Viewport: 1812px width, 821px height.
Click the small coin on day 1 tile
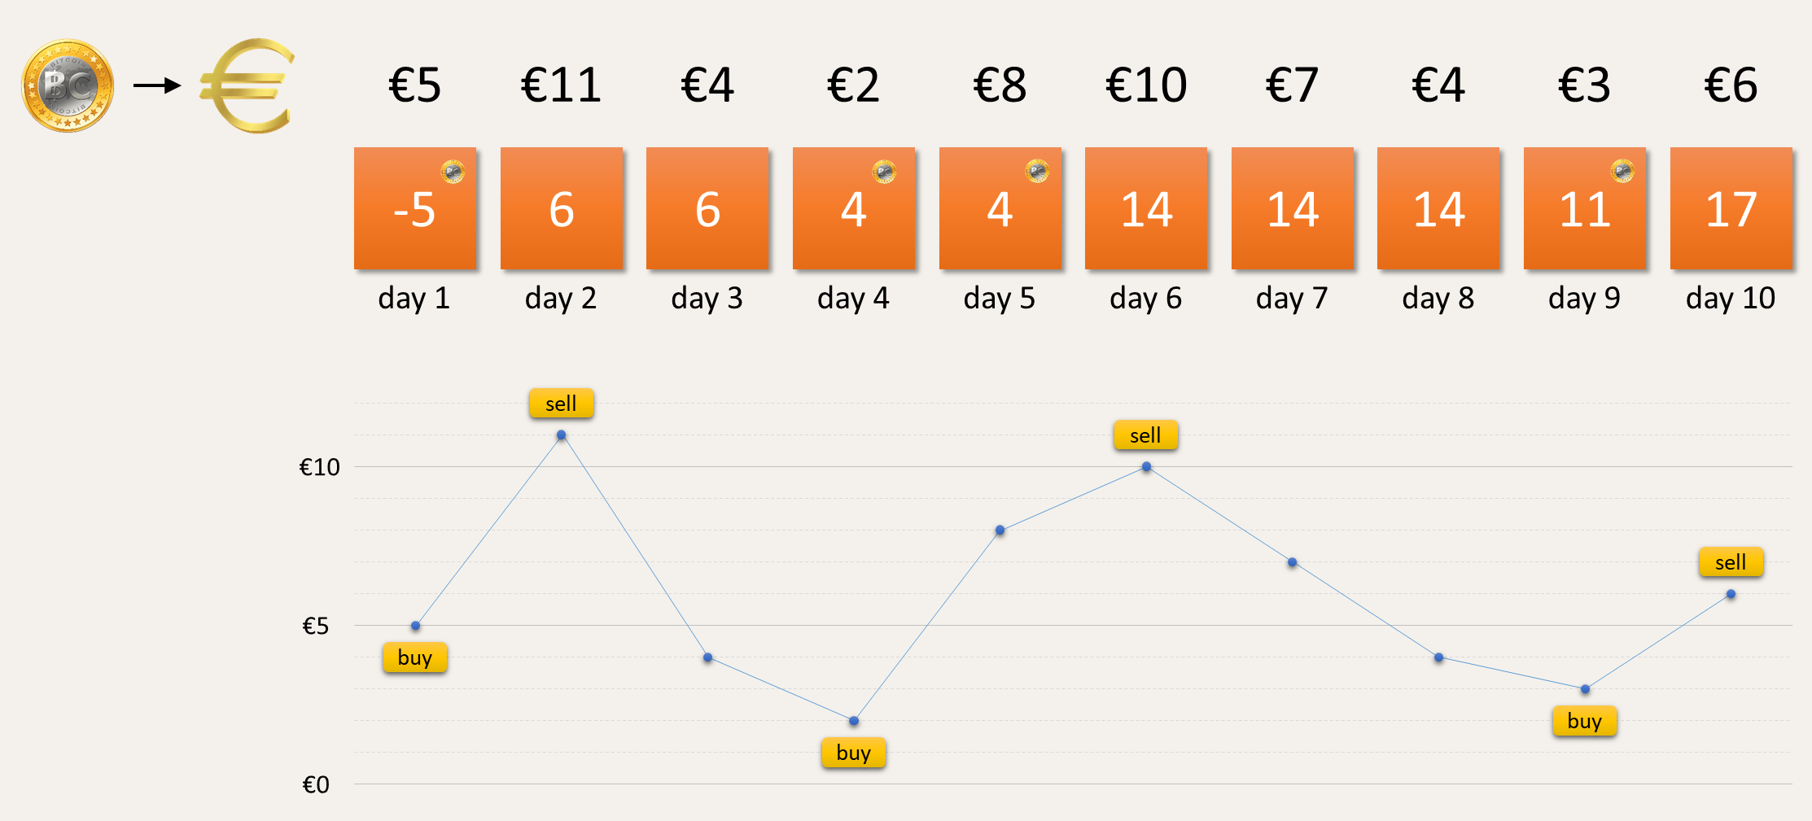(453, 172)
